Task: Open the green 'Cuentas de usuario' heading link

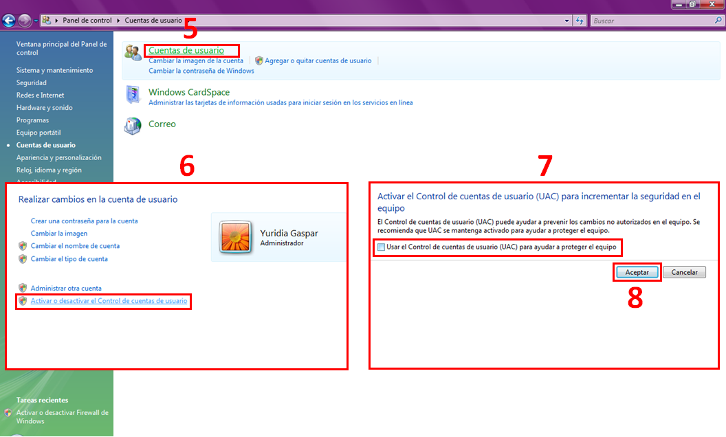Action: point(186,50)
